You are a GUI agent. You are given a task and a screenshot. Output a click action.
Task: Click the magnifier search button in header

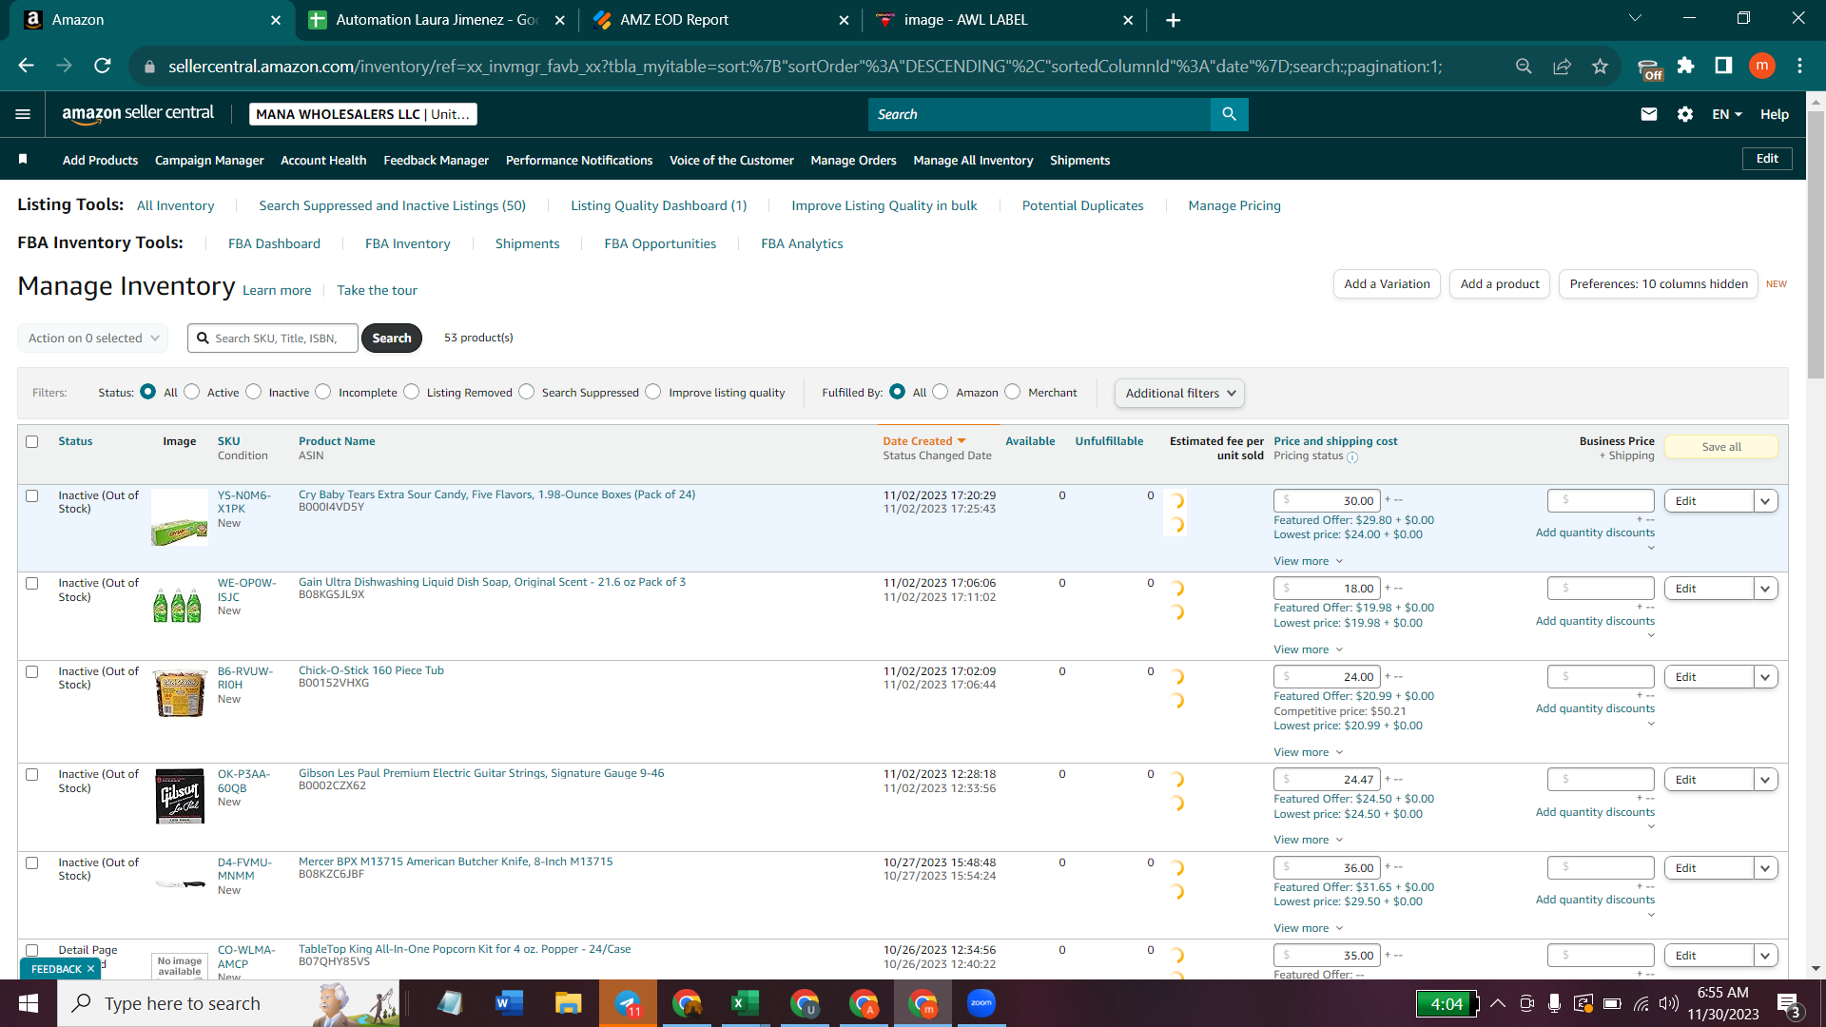coord(1229,114)
